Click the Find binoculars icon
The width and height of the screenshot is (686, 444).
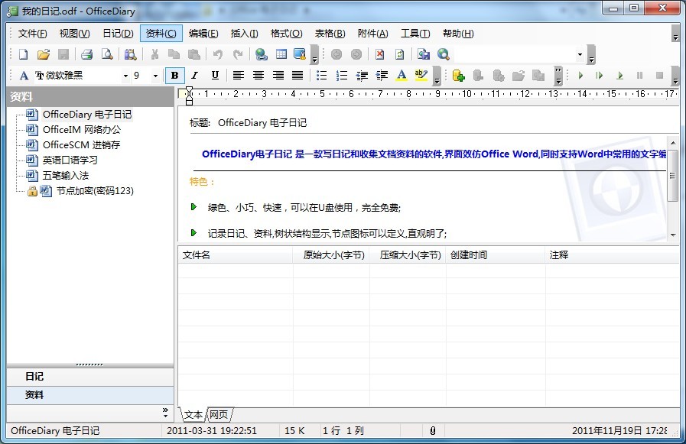131,54
